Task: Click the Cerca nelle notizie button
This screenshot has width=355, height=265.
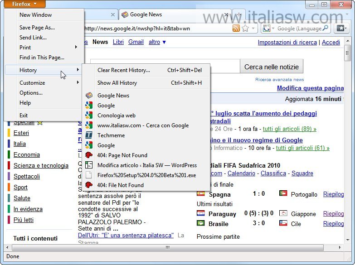Action: pyautogui.click(x=272, y=67)
